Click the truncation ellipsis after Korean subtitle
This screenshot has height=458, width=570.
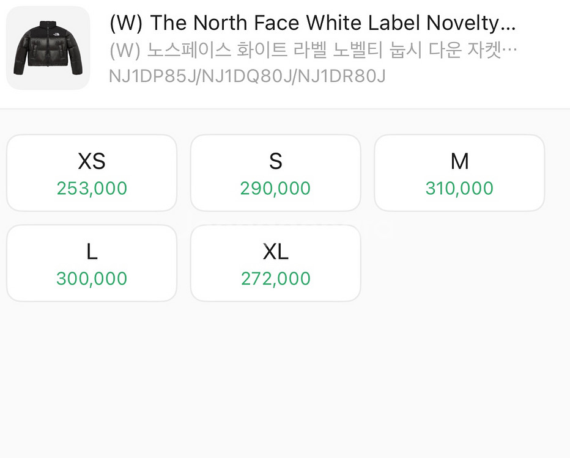[511, 50]
